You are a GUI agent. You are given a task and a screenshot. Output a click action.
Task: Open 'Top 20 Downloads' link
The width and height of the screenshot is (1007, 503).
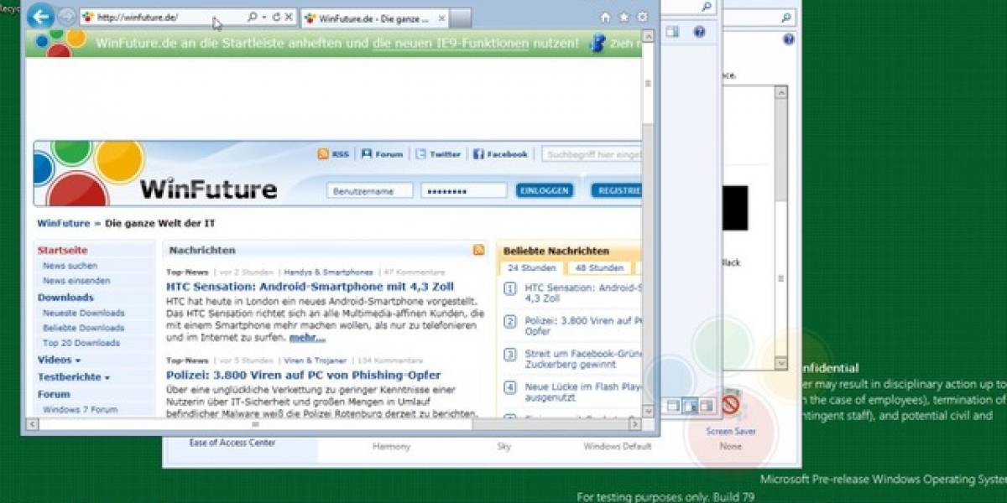coord(81,343)
